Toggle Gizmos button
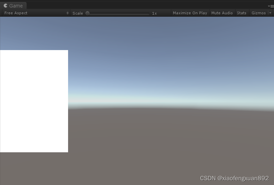The width and height of the screenshot is (274, 185). 259,13
